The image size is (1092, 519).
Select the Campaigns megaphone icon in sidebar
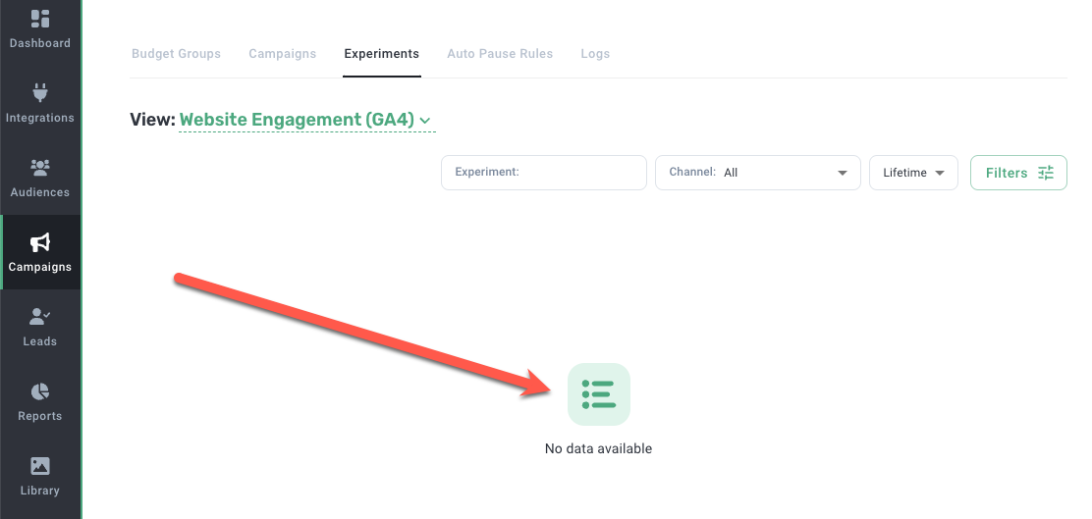click(x=40, y=242)
